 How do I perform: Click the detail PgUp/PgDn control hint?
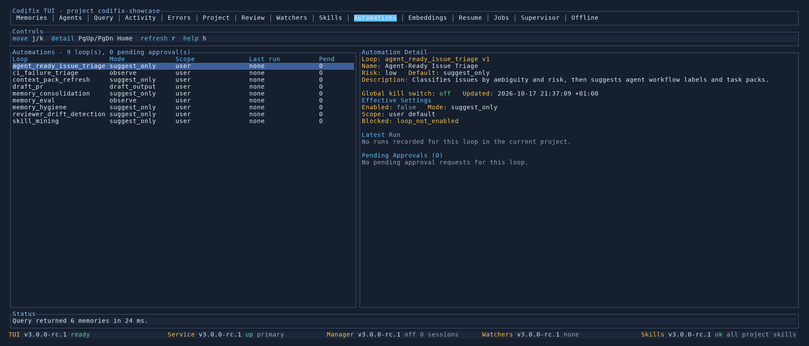92,38
